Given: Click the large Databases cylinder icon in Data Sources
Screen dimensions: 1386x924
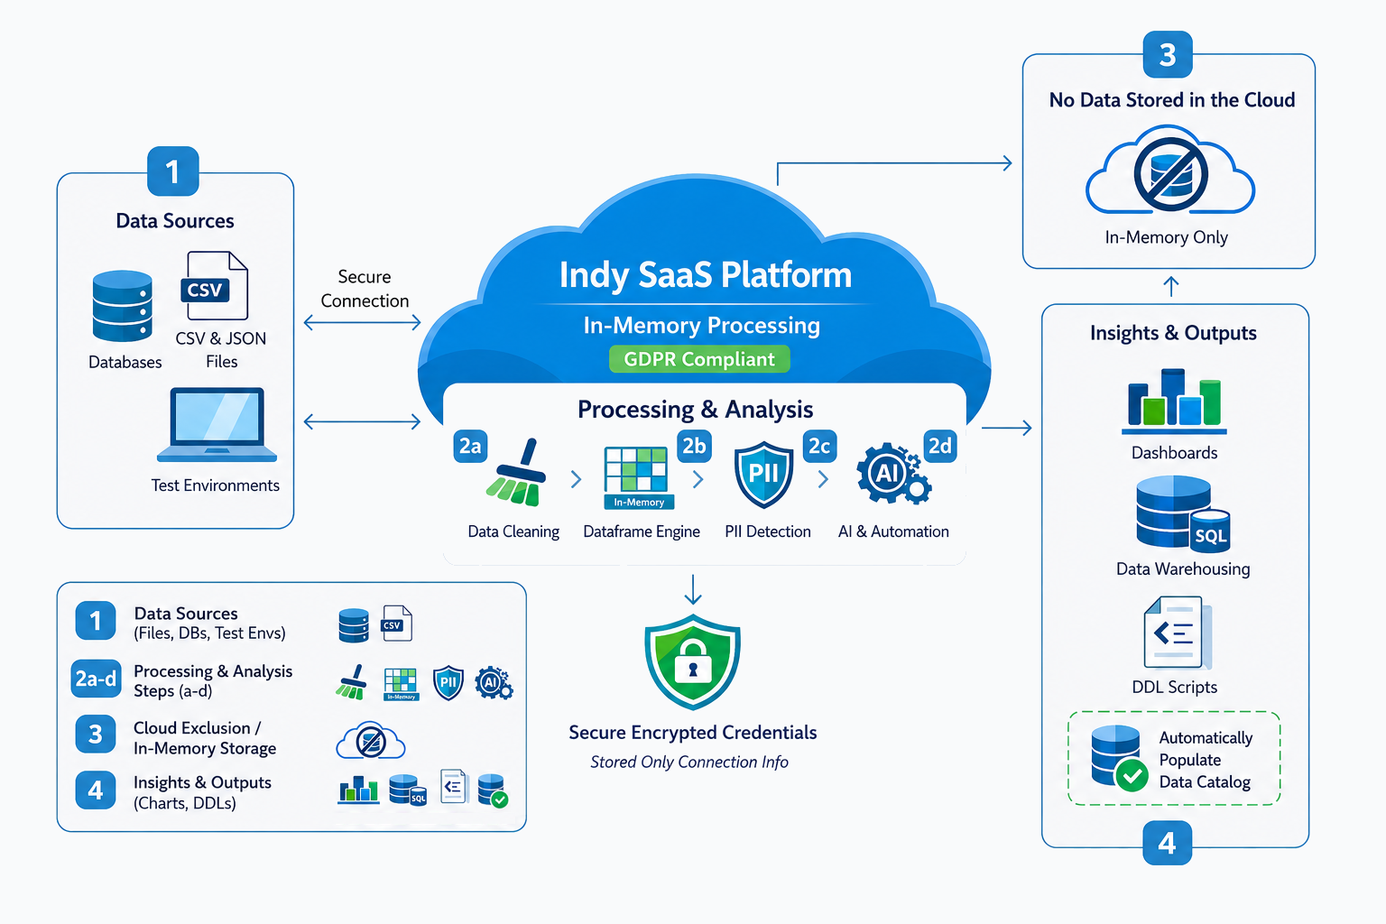Looking at the screenshot, I should coord(123,306).
